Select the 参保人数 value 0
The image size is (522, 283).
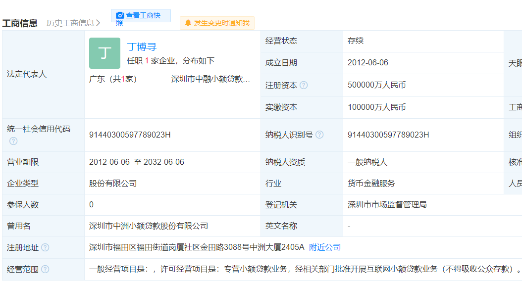(x=91, y=205)
